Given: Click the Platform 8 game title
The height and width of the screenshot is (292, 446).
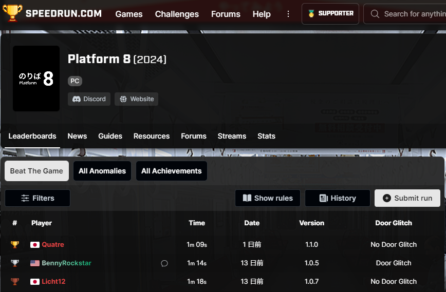Looking at the screenshot, I should (99, 59).
